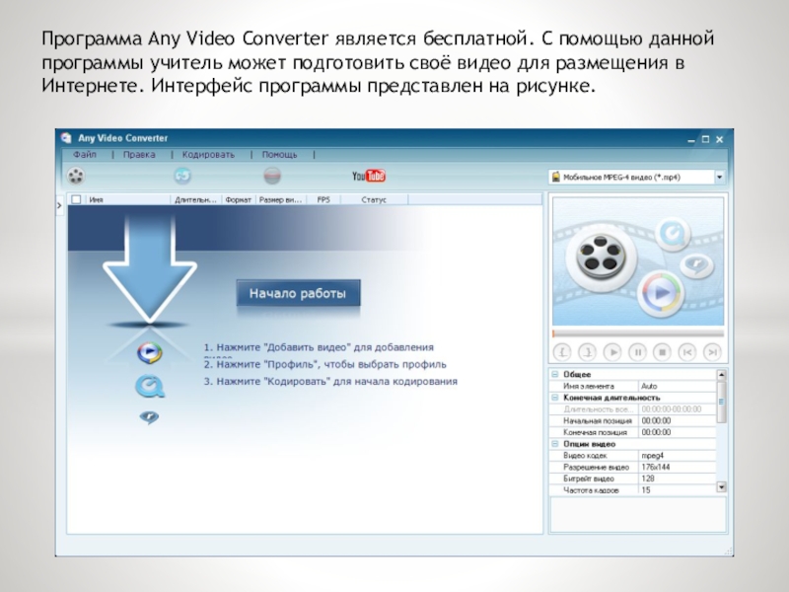The height and width of the screenshot is (592, 789).
Task: Collapse the Опции видео section
Action: (x=555, y=443)
